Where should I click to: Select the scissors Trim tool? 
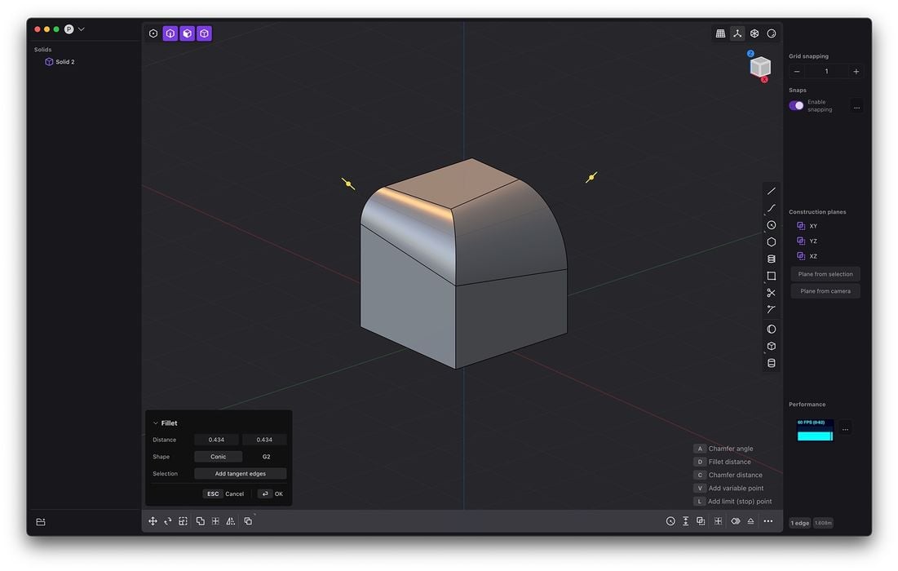click(x=771, y=293)
